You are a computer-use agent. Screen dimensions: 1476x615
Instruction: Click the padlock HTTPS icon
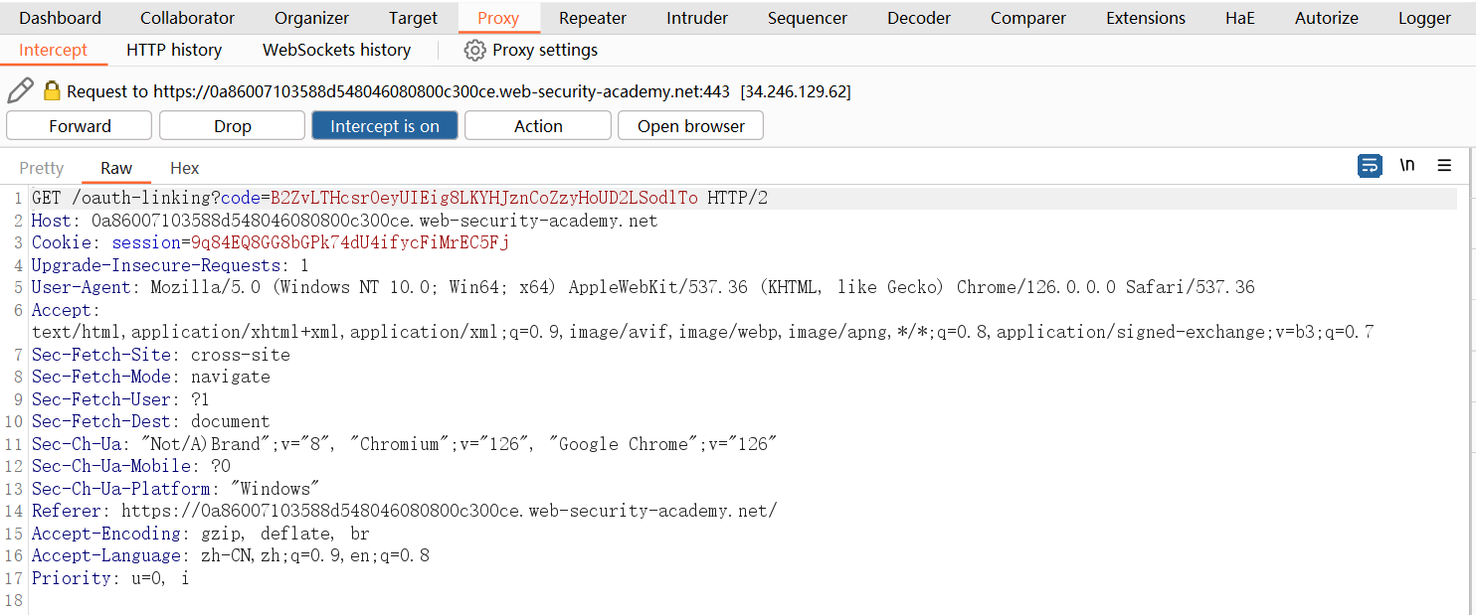52,91
